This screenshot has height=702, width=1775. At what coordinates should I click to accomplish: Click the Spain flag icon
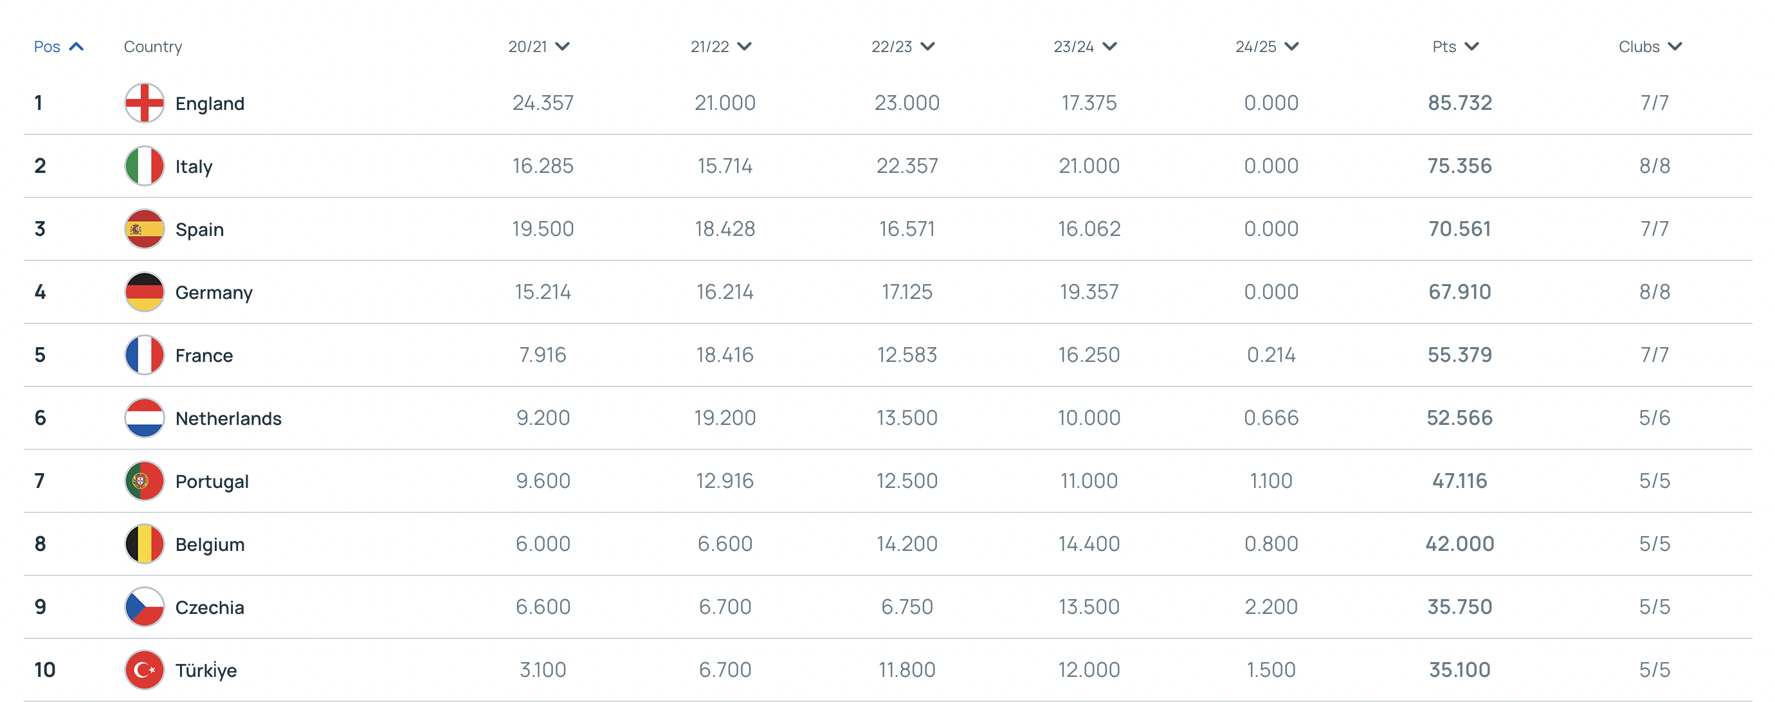[144, 229]
